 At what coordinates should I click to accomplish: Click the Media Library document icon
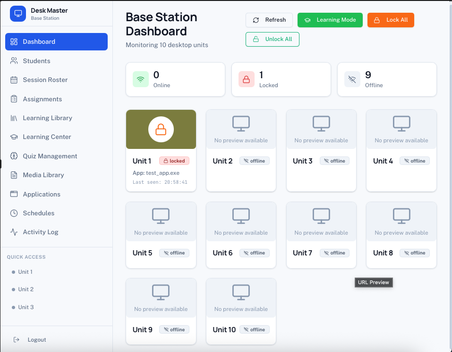pyautogui.click(x=14, y=175)
